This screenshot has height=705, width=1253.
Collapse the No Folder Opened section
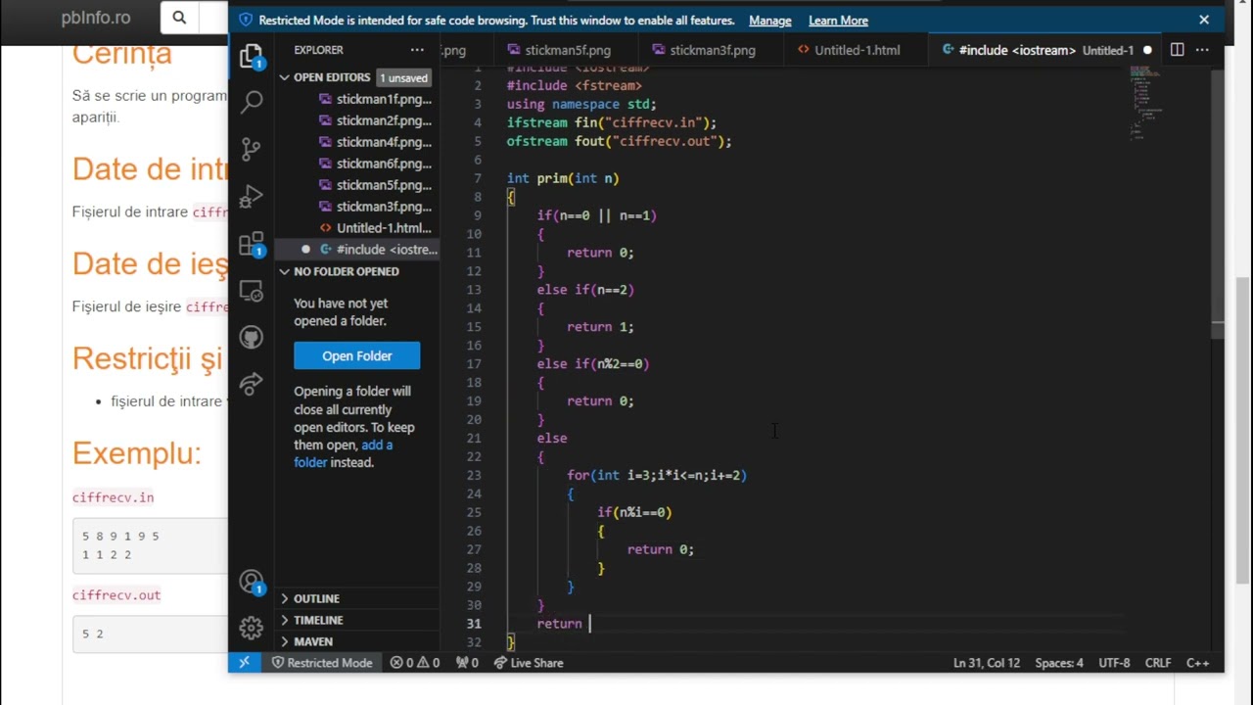(284, 271)
